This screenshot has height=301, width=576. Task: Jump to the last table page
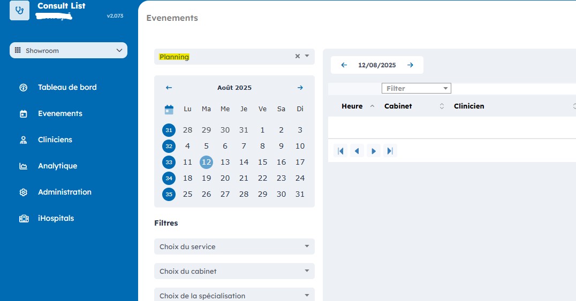click(390, 151)
